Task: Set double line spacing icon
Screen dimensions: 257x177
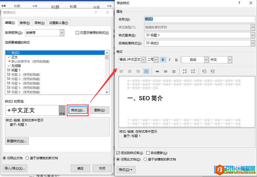Action: 174,71
